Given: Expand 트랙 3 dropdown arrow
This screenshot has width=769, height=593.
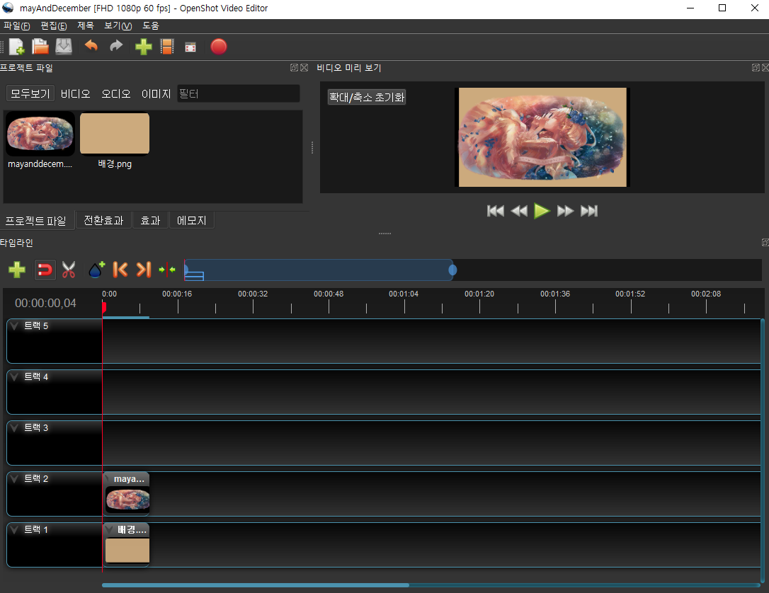Looking at the screenshot, I should click(x=15, y=428).
